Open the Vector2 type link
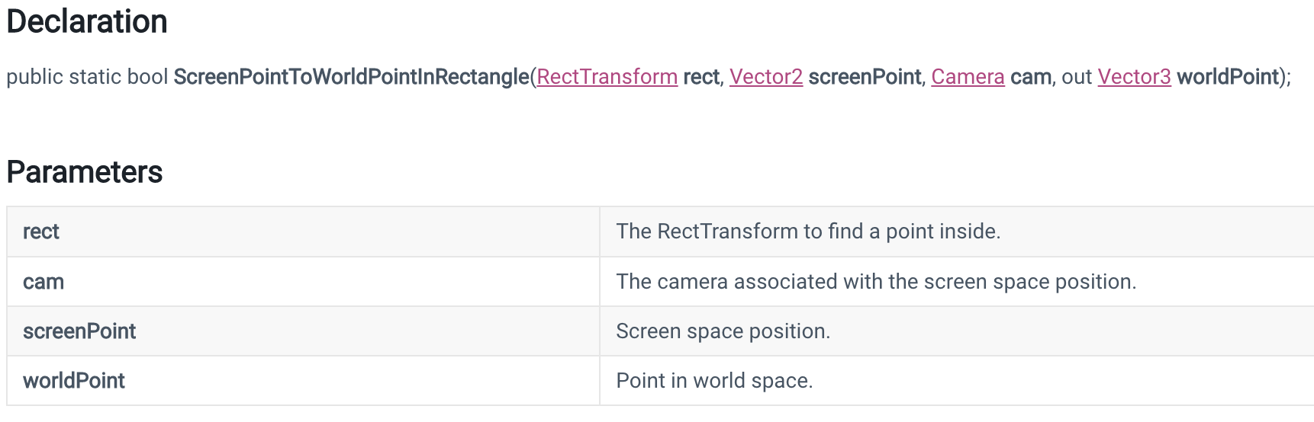 click(x=766, y=77)
